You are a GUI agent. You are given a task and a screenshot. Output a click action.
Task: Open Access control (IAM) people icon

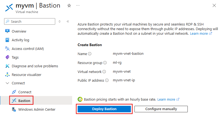(x=7, y=49)
